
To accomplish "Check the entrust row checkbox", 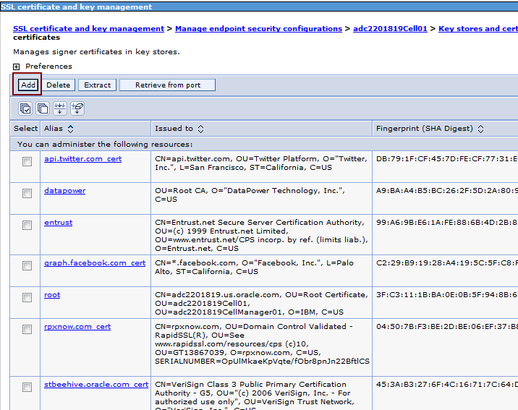I will (x=27, y=225).
